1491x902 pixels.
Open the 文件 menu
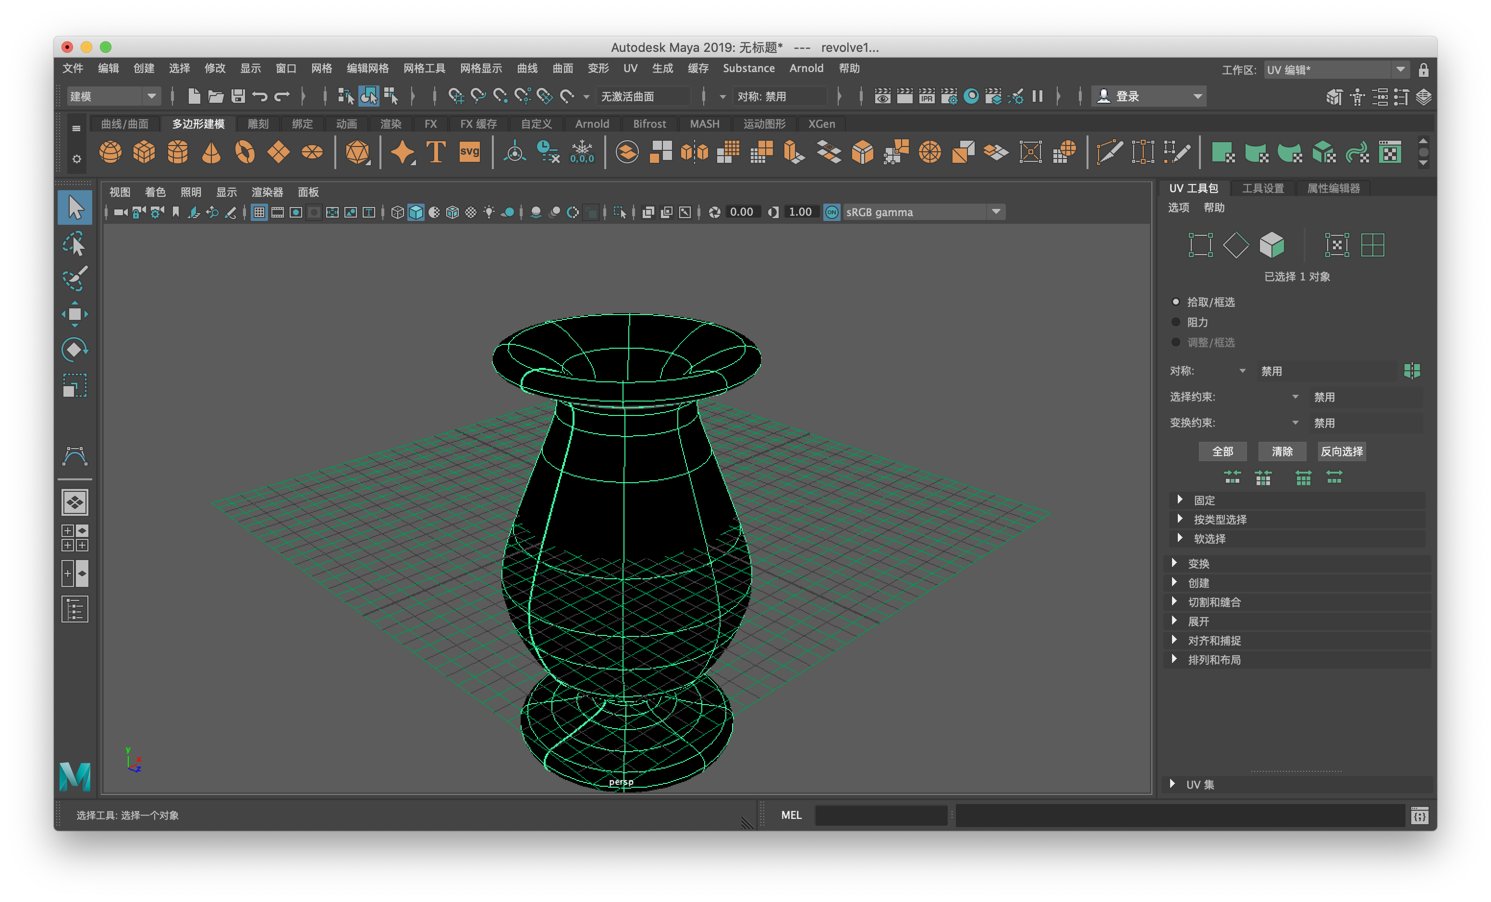(x=73, y=68)
